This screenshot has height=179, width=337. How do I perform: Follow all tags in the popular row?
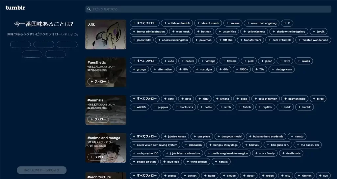tap(144, 23)
